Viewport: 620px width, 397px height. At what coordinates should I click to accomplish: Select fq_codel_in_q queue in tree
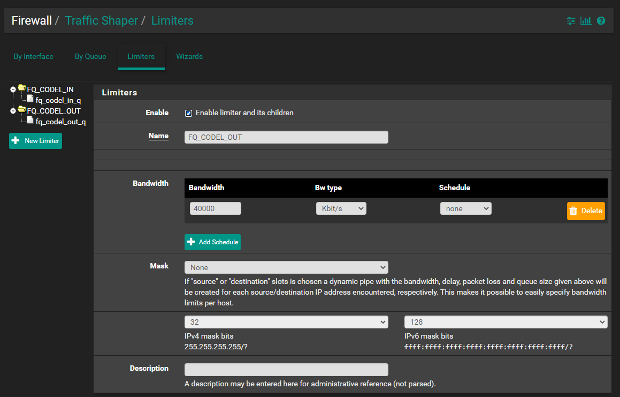58,100
